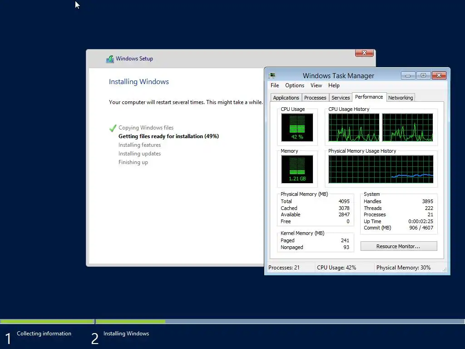Click the Windows Setup title icon

point(110,59)
